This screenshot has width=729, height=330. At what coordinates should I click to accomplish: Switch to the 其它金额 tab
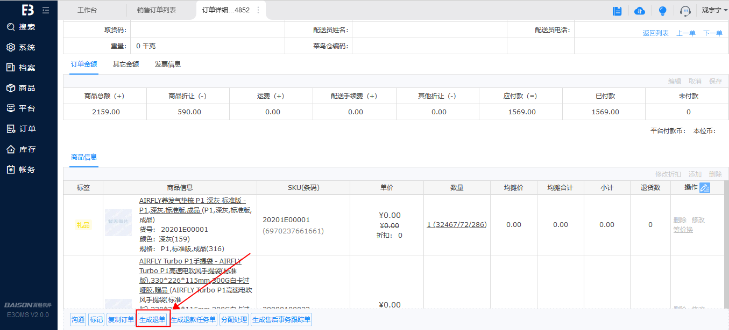point(126,64)
